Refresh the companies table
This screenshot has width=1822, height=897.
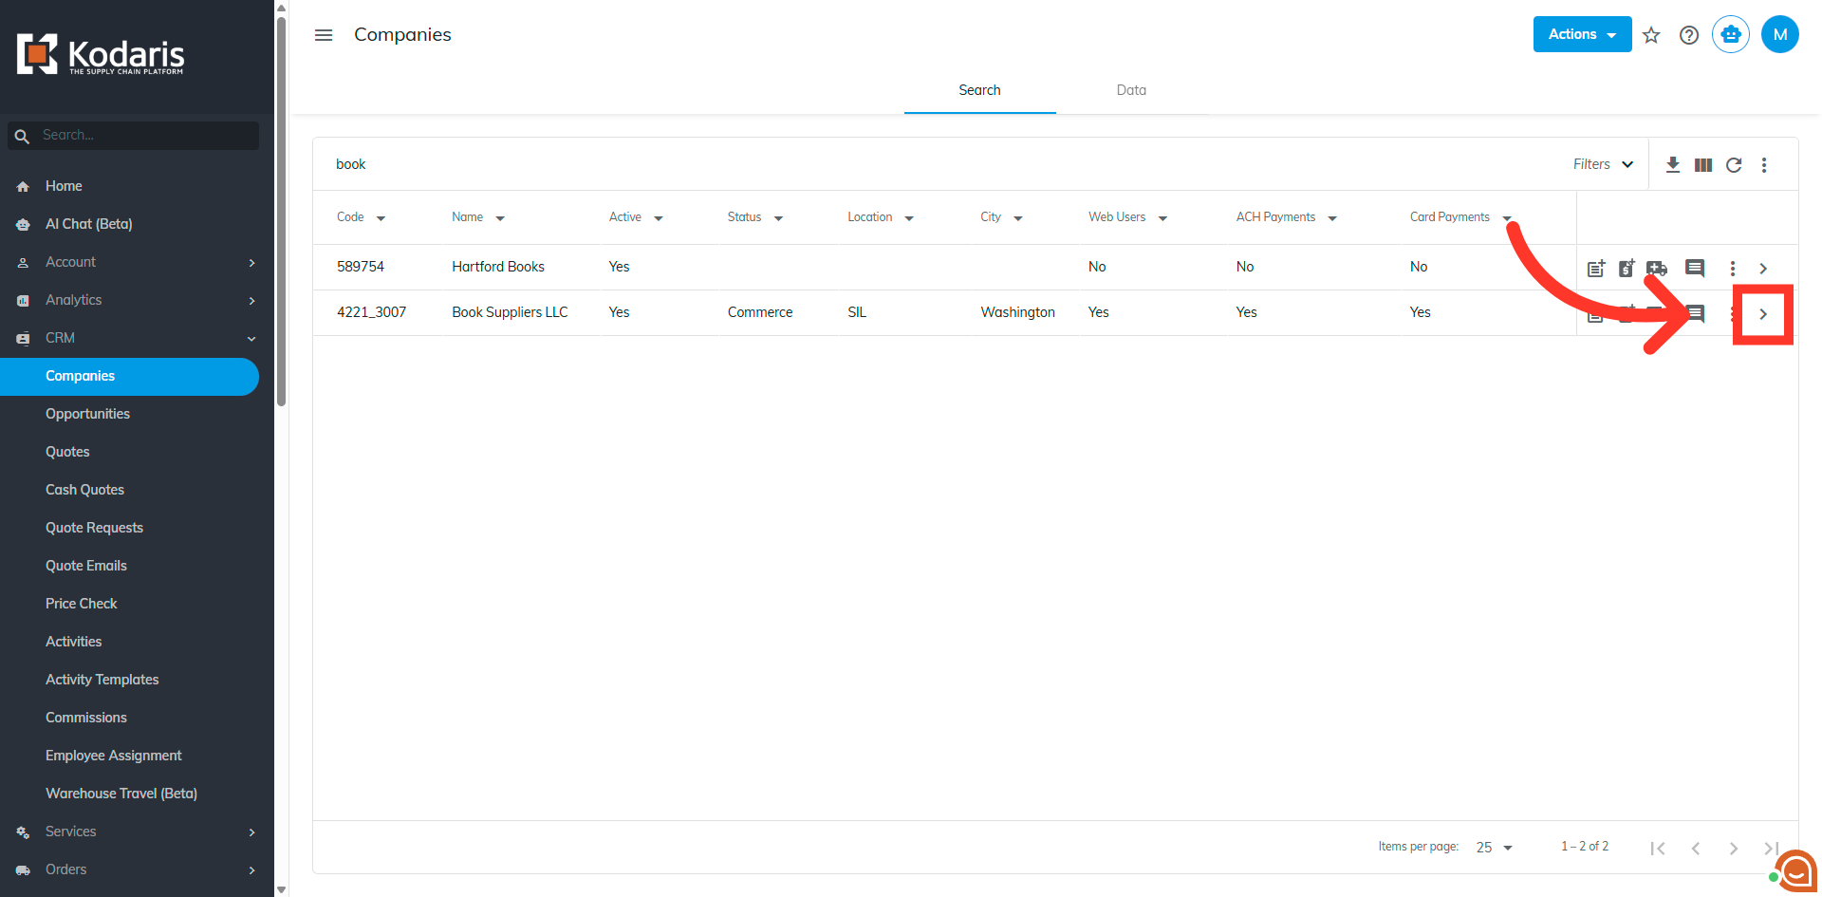click(x=1734, y=165)
